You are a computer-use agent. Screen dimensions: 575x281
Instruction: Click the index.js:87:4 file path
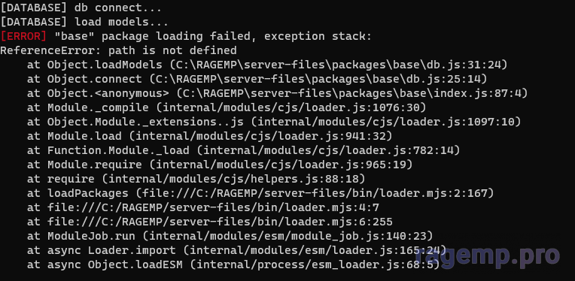click(352, 93)
